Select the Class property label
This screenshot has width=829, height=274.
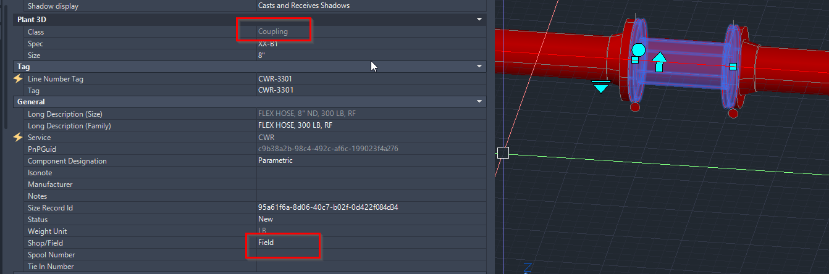point(36,31)
